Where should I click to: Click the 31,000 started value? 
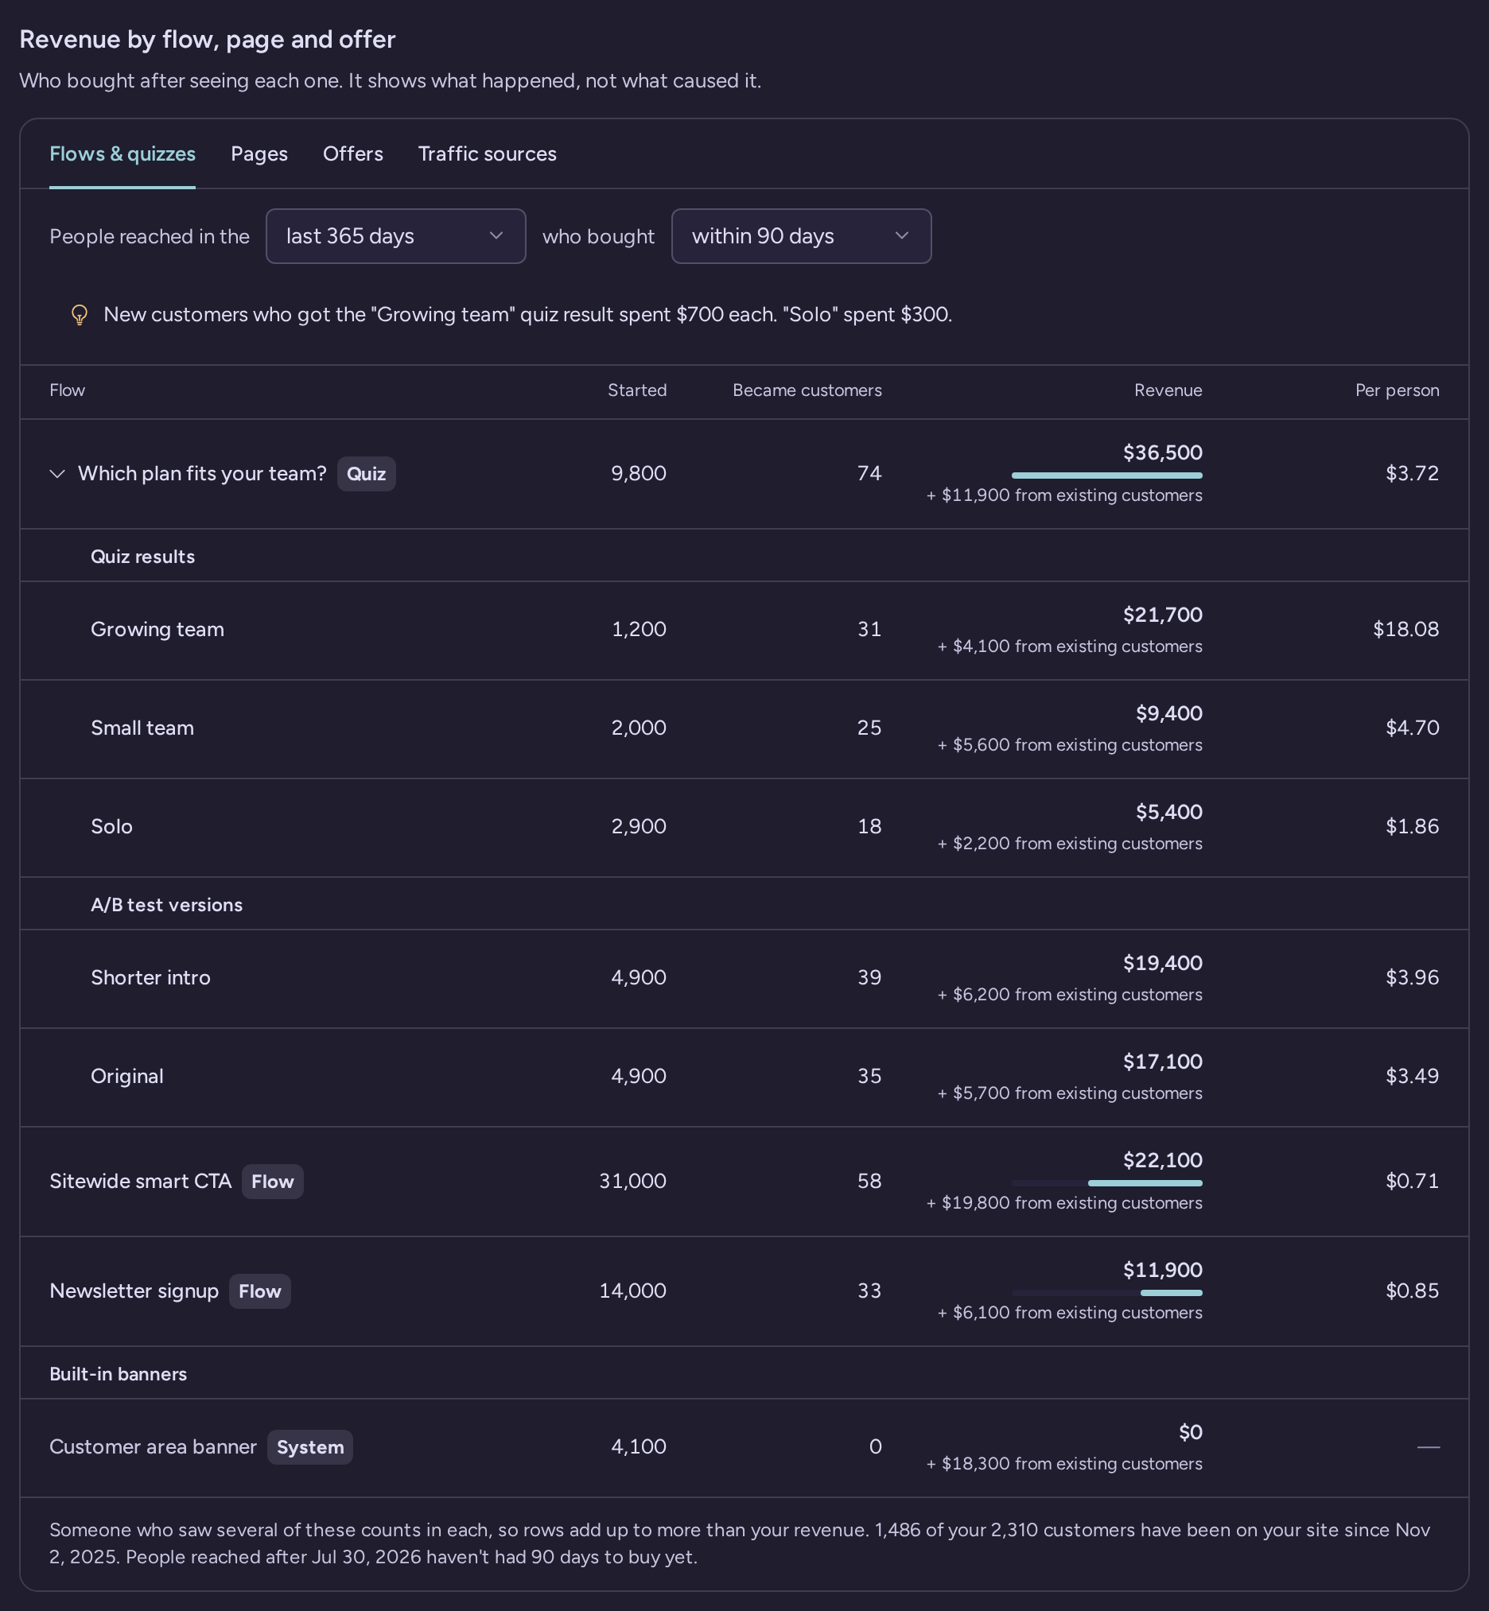[632, 1182]
